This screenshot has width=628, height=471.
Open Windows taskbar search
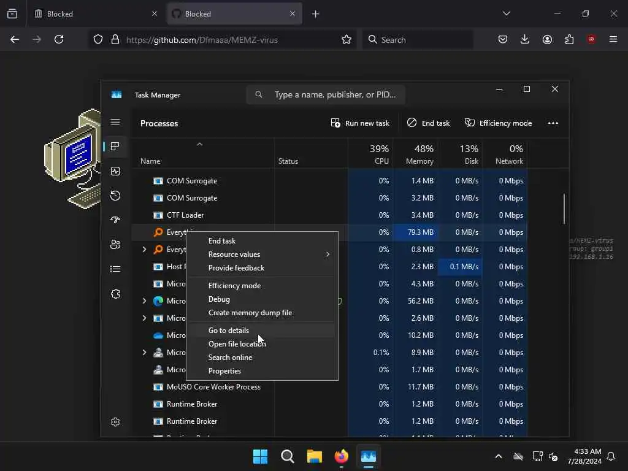coord(288,456)
